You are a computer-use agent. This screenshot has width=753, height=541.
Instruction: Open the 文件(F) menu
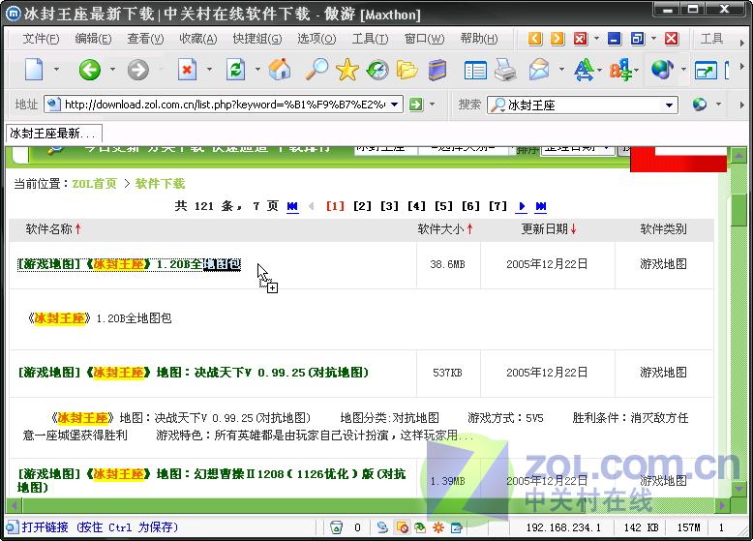41,39
